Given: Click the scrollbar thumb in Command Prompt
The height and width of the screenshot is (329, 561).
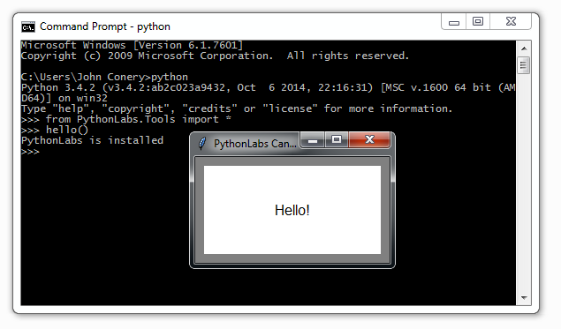Looking at the screenshot, I should click(524, 65).
